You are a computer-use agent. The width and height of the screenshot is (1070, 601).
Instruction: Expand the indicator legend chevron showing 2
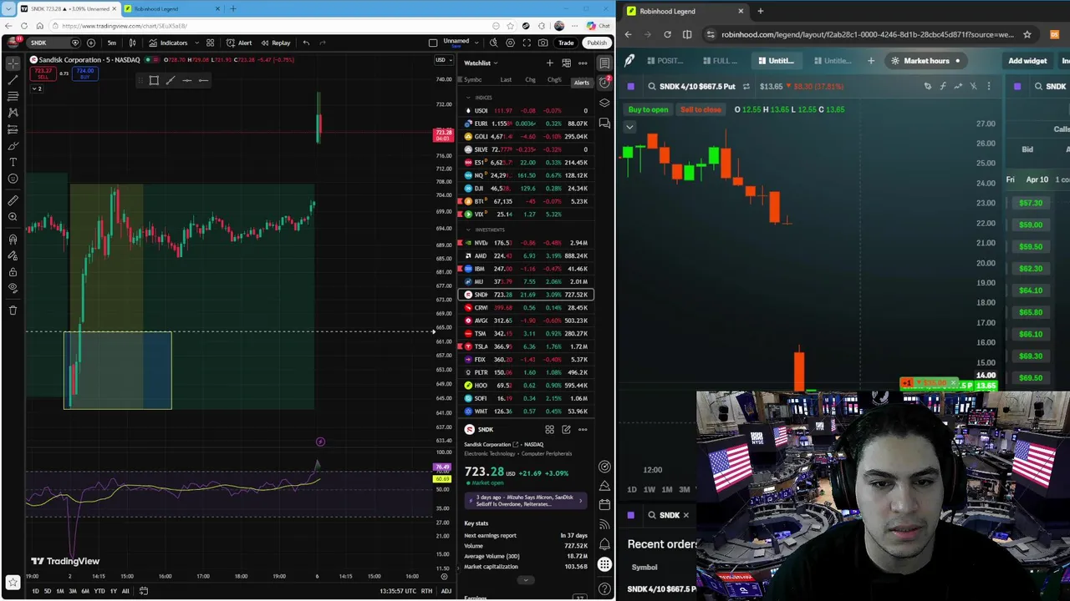pos(37,88)
